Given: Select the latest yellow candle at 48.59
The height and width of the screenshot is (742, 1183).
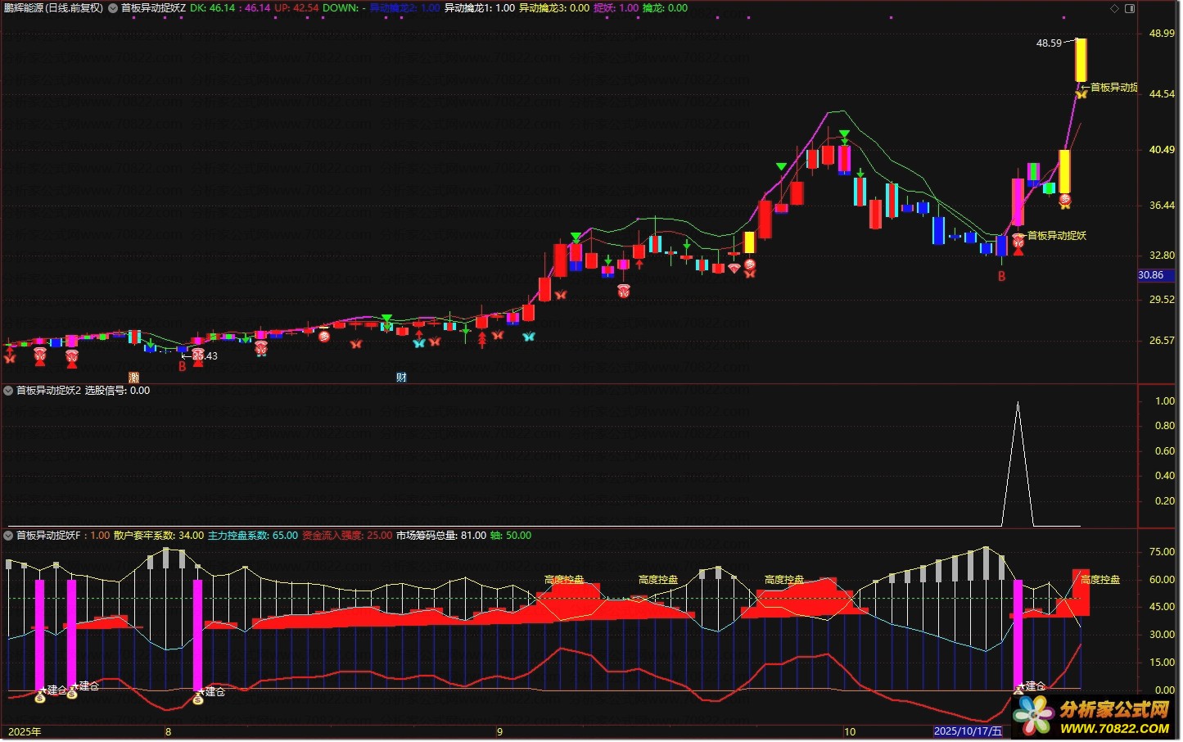Looking at the screenshot, I should pos(1081,60).
